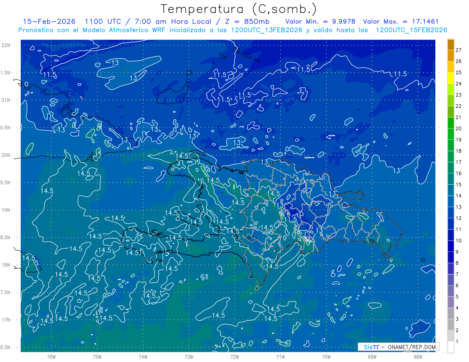The width and height of the screenshot is (469, 362).
Task: Click the "70W" longitude axis label
Action: point(326,357)
